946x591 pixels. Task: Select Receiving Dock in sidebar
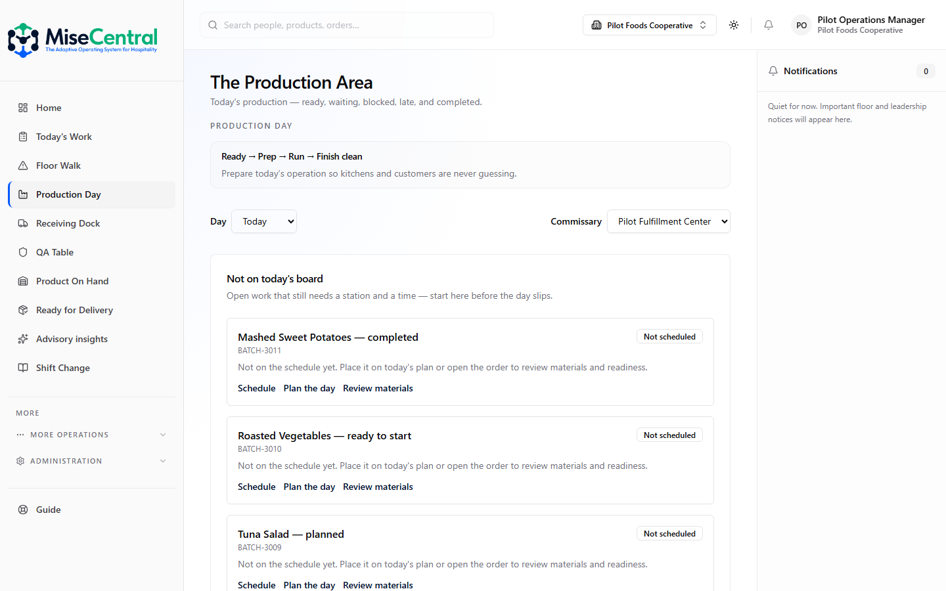(92, 223)
